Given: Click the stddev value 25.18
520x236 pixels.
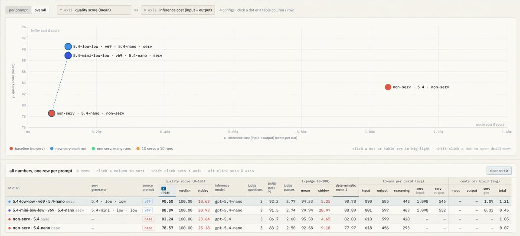Looking at the screenshot, I should tap(204, 228).
